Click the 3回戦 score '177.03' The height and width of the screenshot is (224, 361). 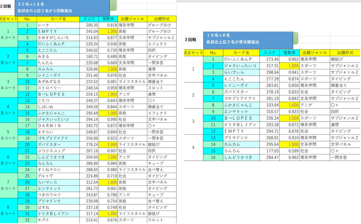[269, 151]
